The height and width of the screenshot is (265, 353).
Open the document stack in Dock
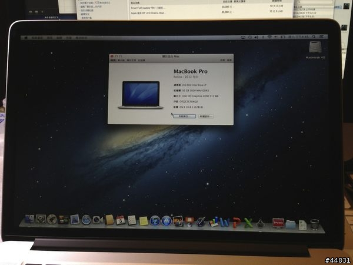coord(302,224)
